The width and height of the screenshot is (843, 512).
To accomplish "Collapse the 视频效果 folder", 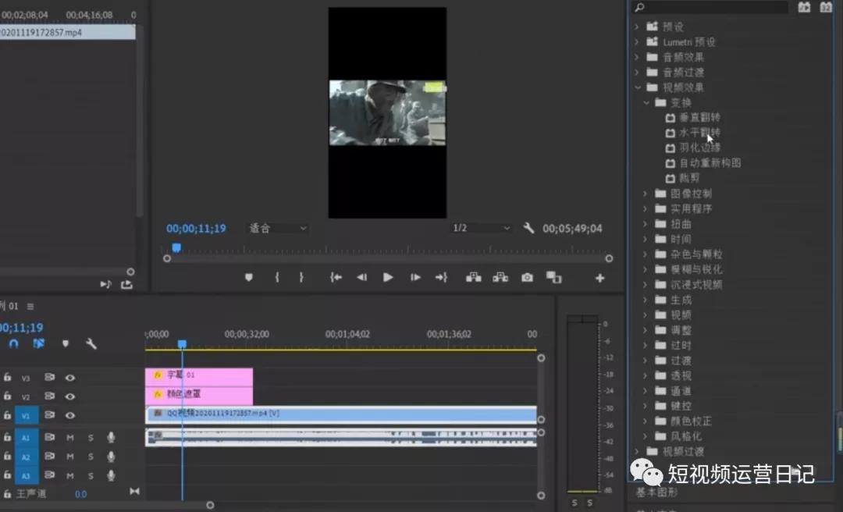I will point(638,87).
